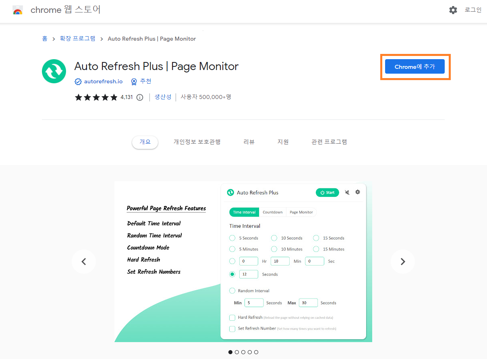Click the 추천 featured badge icon
Screen dimensions: 487x359
point(134,82)
